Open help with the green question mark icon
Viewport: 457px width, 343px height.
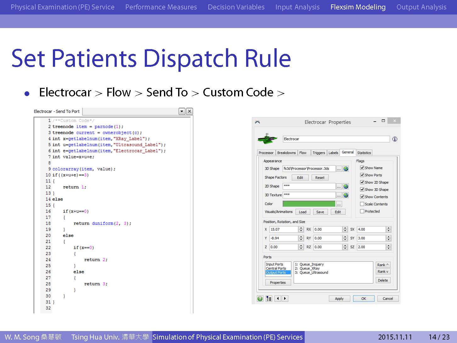[x=260, y=299]
